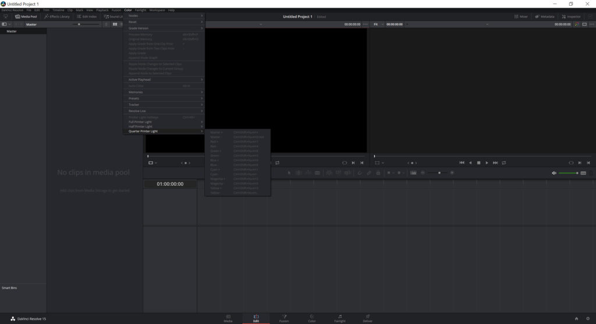The width and height of the screenshot is (596, 324).
Task: Expand the Active Playhead submenu
Action: click(x=164, y=80)
